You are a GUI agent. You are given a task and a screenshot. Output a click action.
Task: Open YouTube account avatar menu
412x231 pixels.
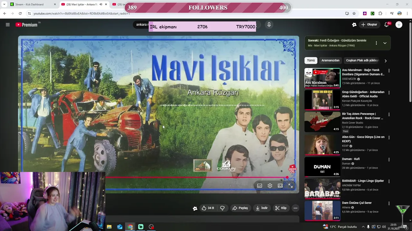tap(399, 25)
